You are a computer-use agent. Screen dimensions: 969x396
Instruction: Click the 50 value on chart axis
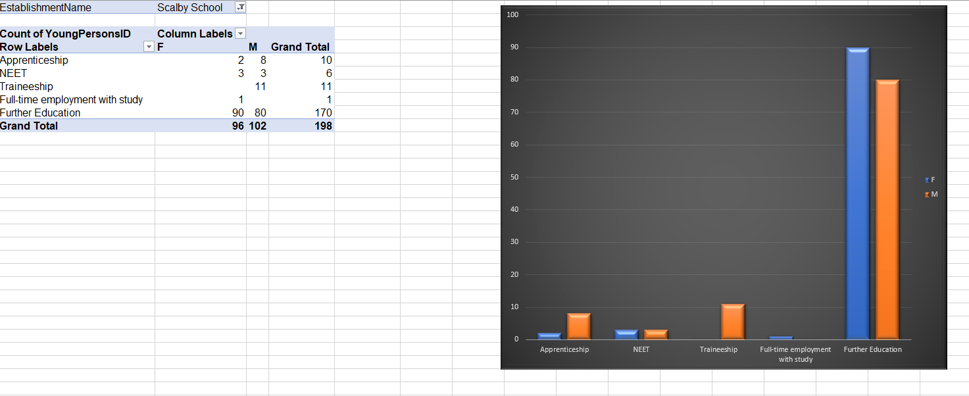tap(514, 177)
